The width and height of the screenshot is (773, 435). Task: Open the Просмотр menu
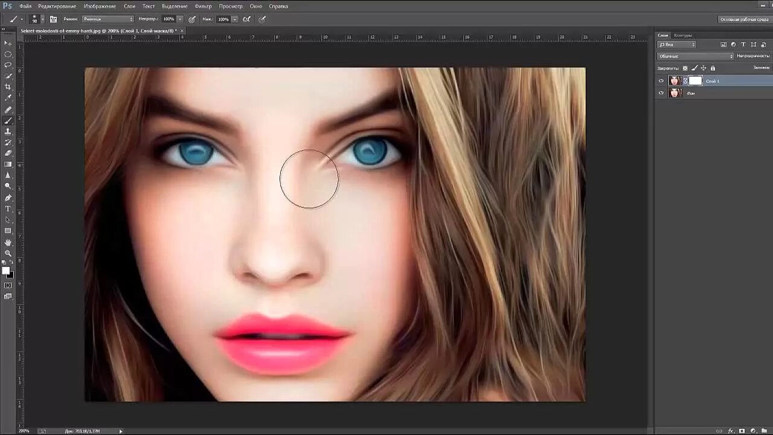231,6
